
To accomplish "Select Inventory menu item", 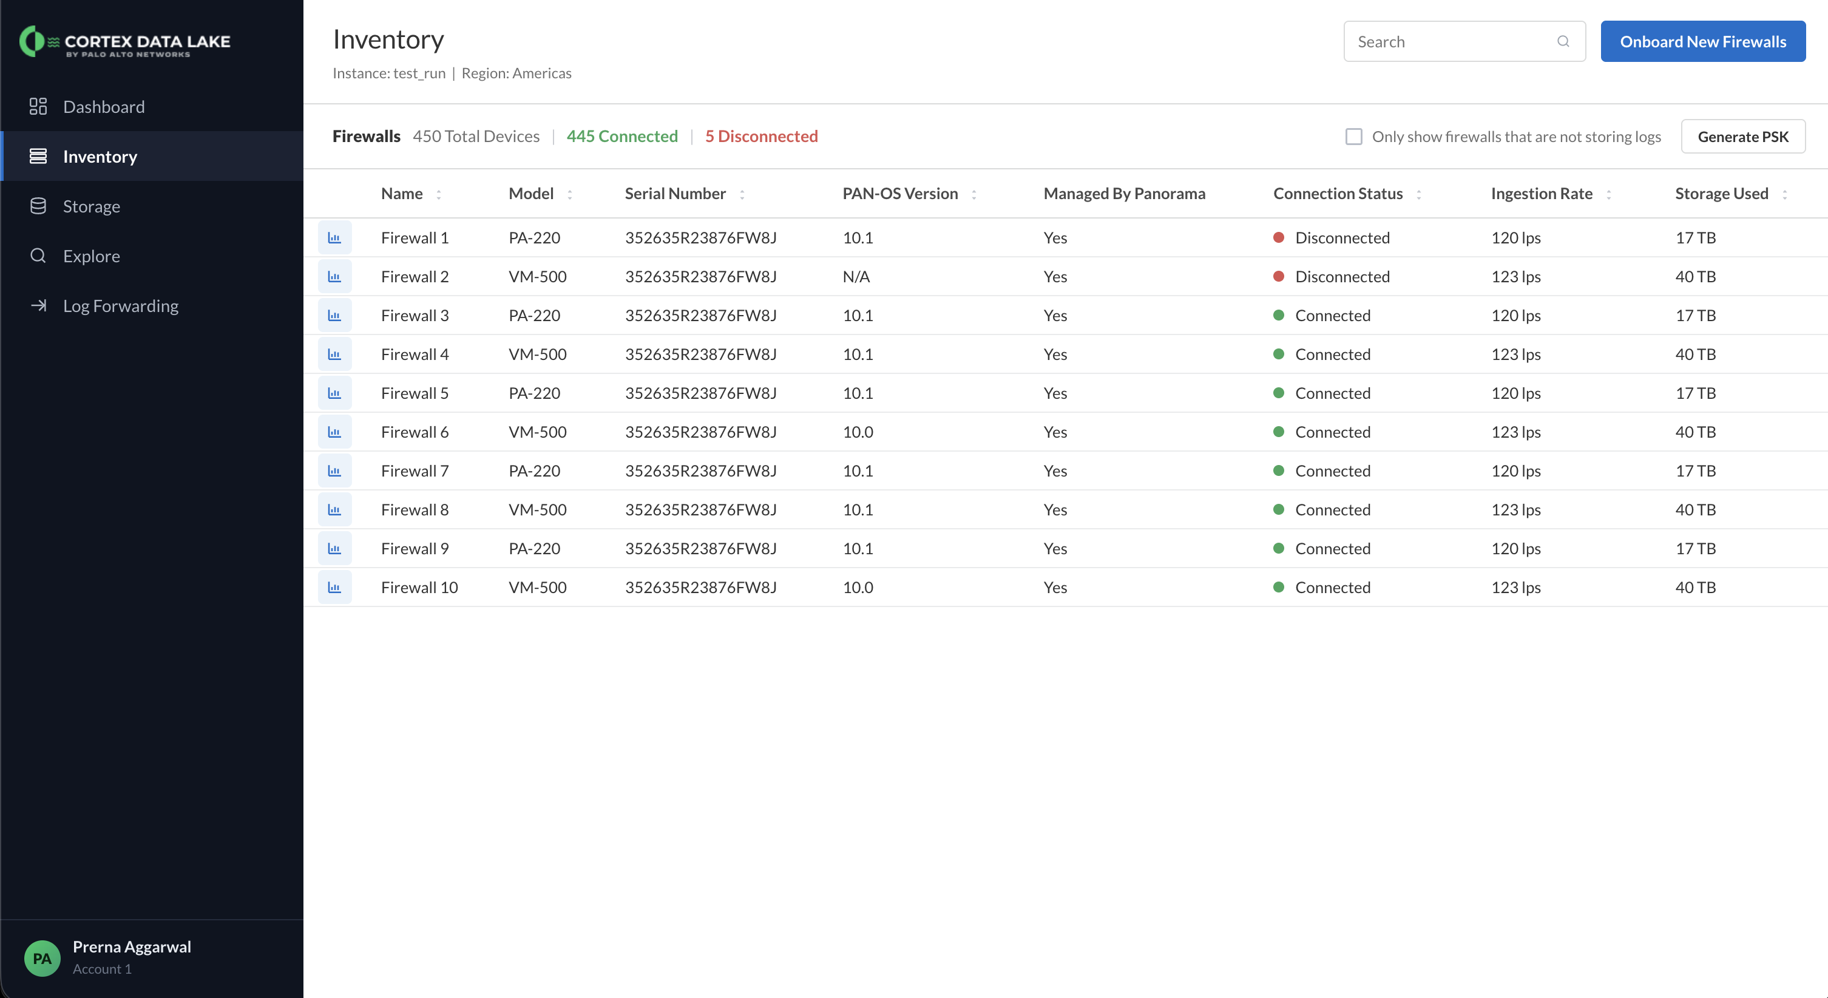I will tap(152, 156).
